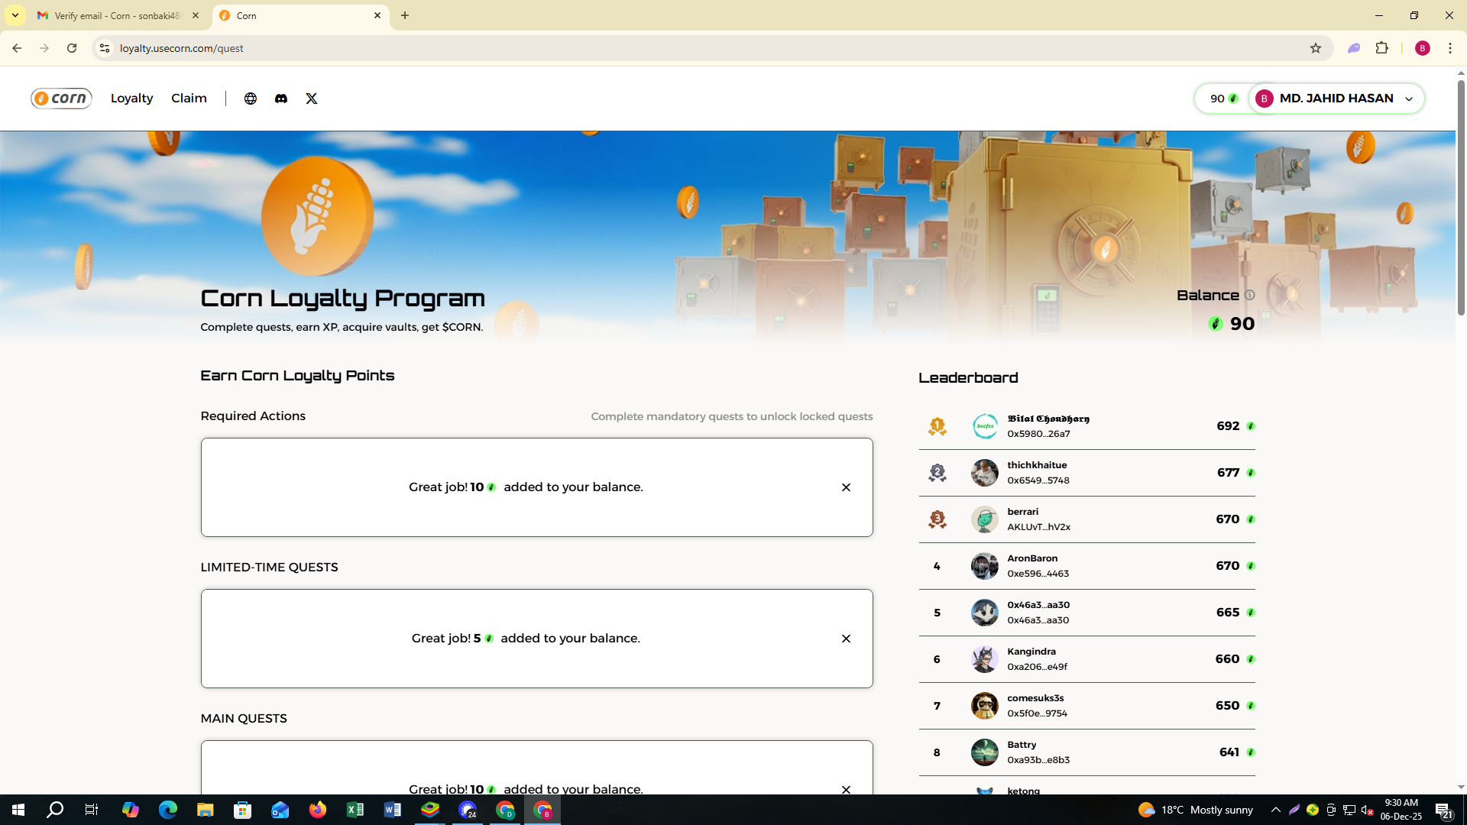The image size is (1467, 825).
Task: Open the Claim page link
Action: pyautogui.click(x=189, y=99)
